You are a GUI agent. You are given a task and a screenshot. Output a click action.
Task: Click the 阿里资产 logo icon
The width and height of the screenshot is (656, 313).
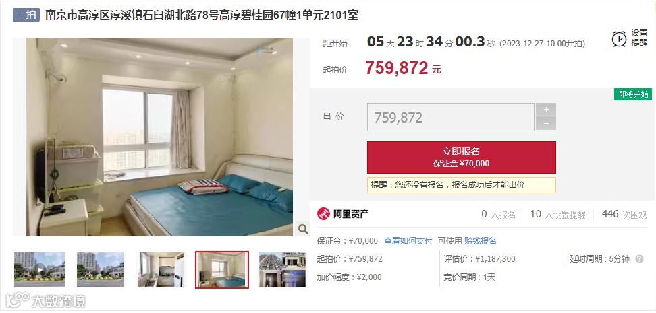point(323,214)
